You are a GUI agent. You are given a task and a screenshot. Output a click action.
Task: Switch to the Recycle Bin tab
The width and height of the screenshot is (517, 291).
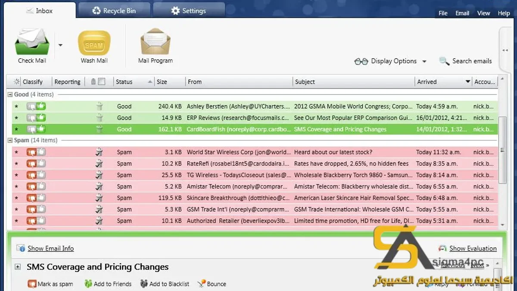[114, 11]
